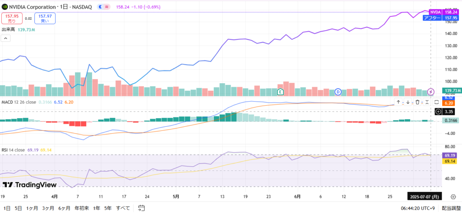Move the MACD pane up with the up arrow
The width and height of the screenshot is (462, 214).
click(x=398, y=102)
